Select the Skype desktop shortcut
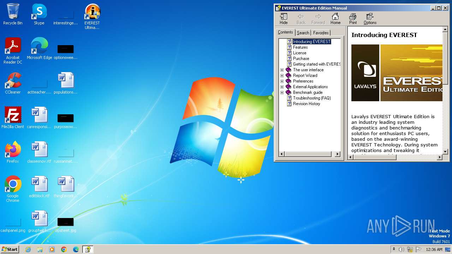The width and height of the screenshot is (452, 254). pyautogui.click(x=39, y=14)
